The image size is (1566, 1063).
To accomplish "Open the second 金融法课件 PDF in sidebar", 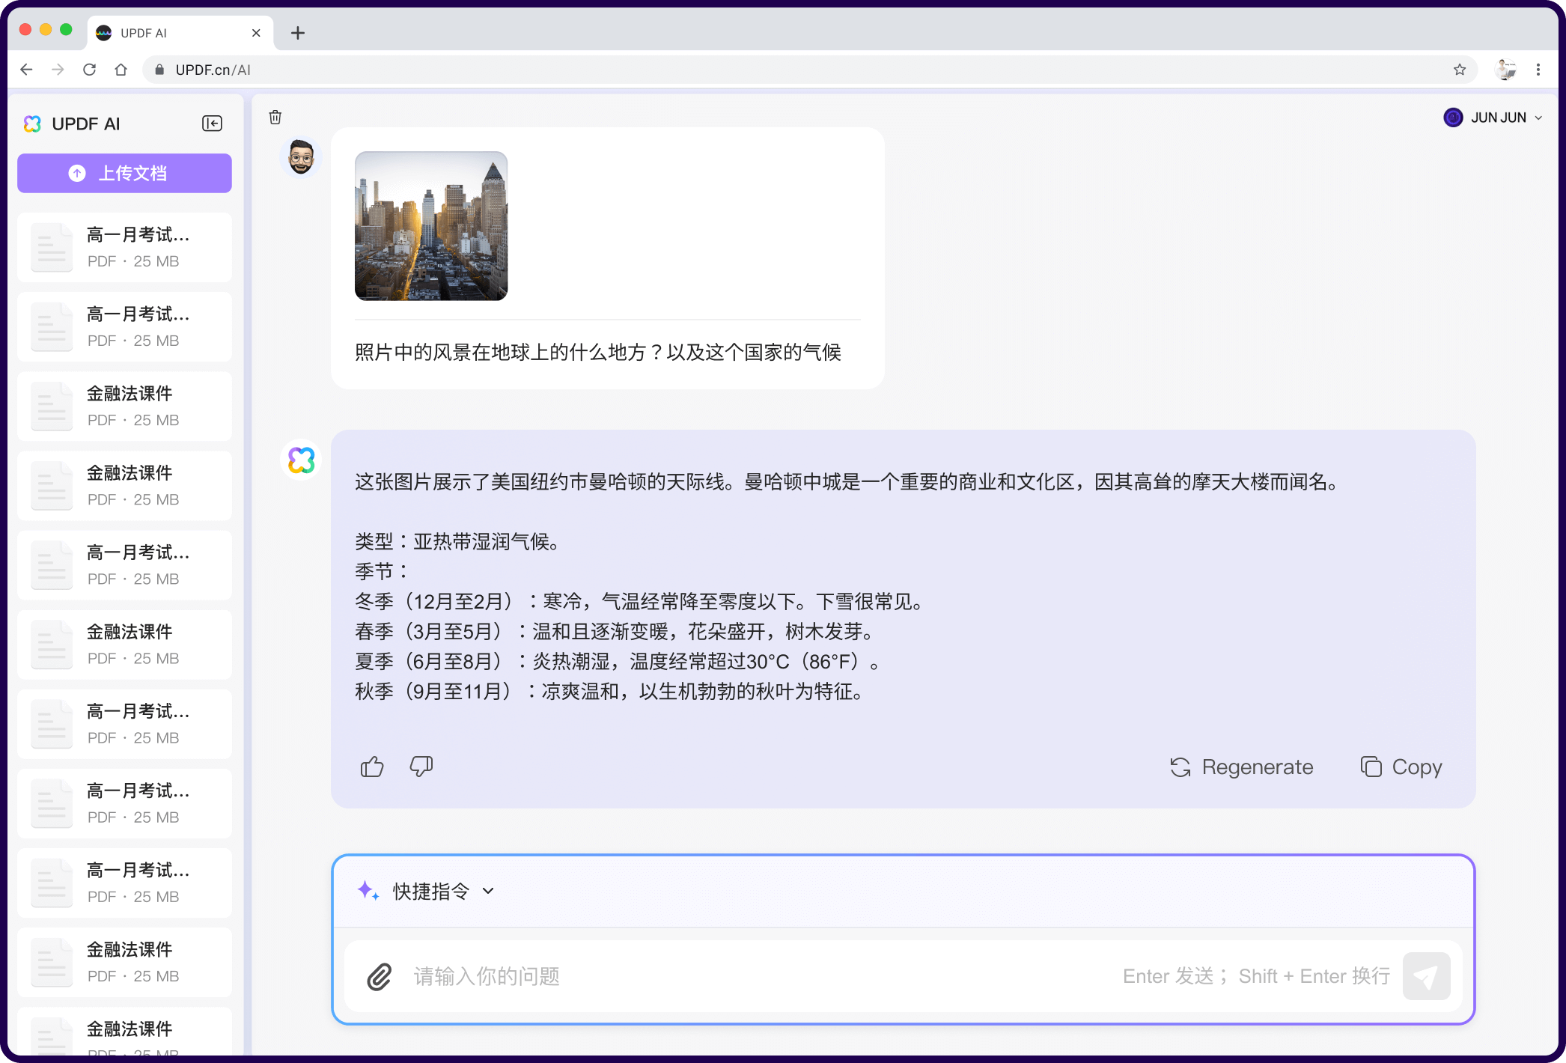I will pyautogui.click(x=124, y=485).
